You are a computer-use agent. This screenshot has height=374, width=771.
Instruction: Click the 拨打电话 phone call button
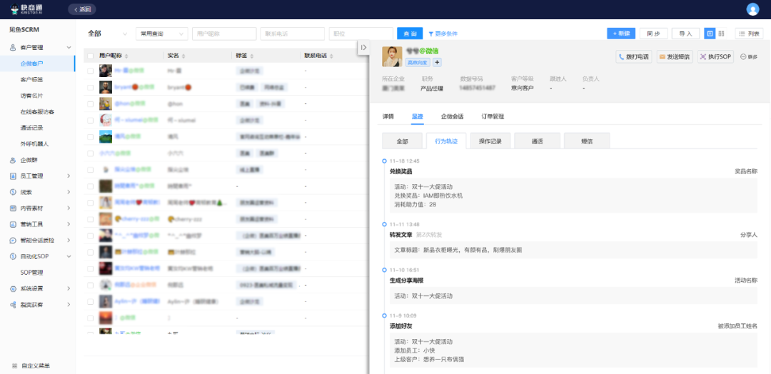coord(634,56)
